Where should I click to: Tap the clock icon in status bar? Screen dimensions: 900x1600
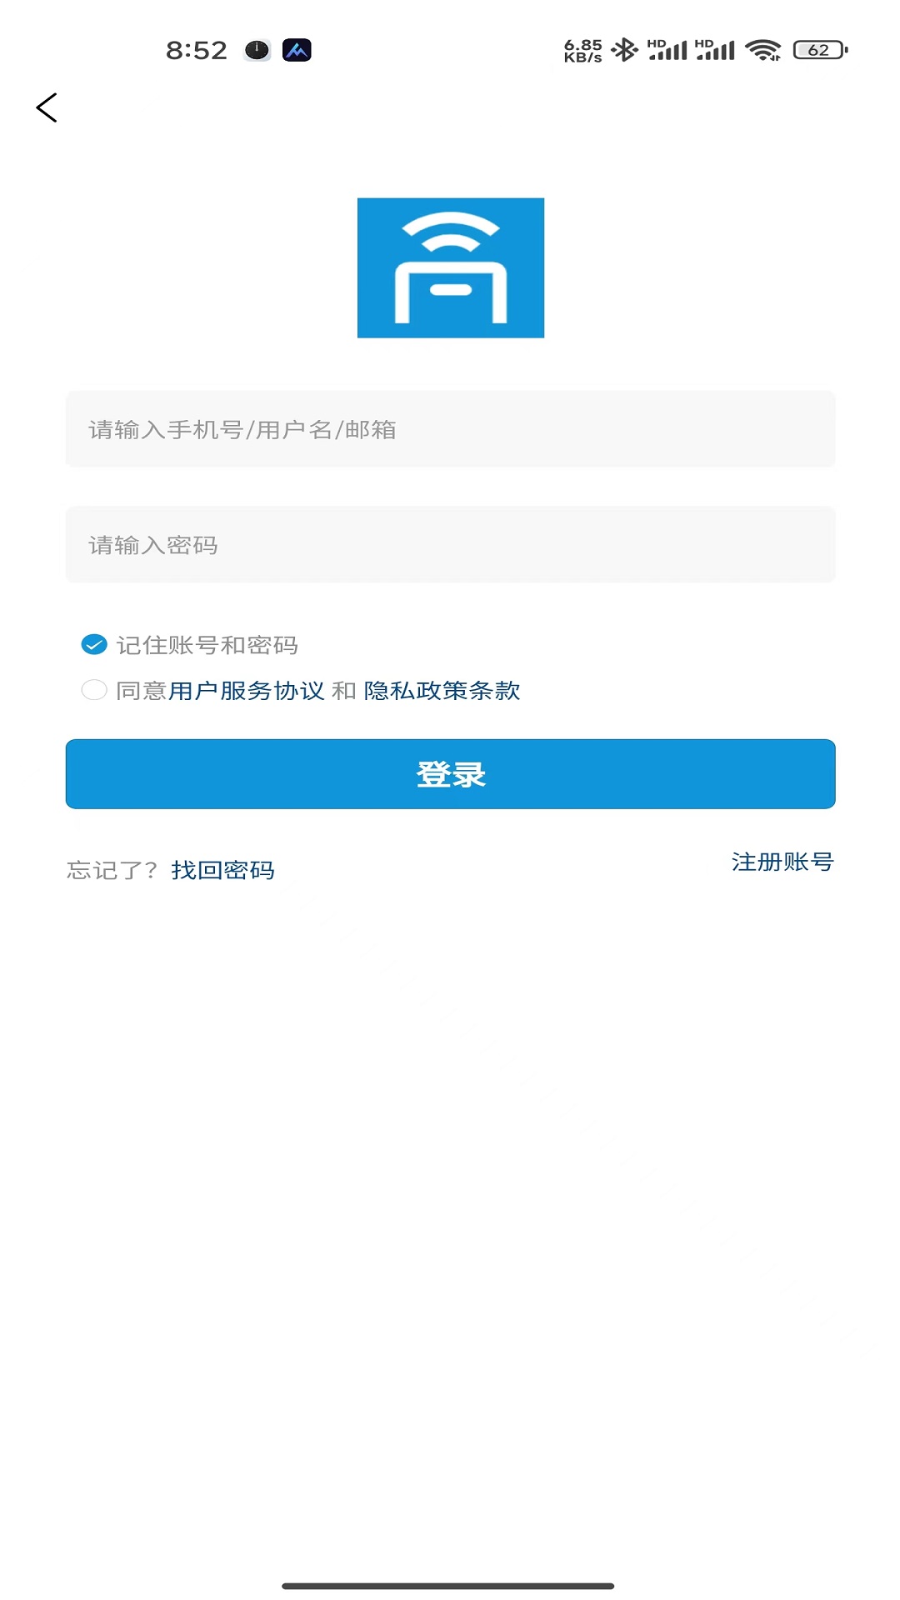click(x=257, y=50)
